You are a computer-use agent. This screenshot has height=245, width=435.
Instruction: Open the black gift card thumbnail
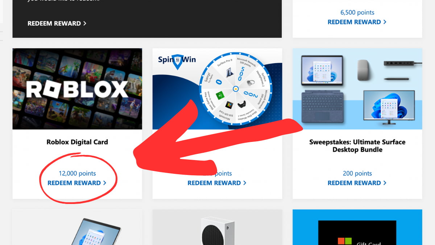(357, 232)
